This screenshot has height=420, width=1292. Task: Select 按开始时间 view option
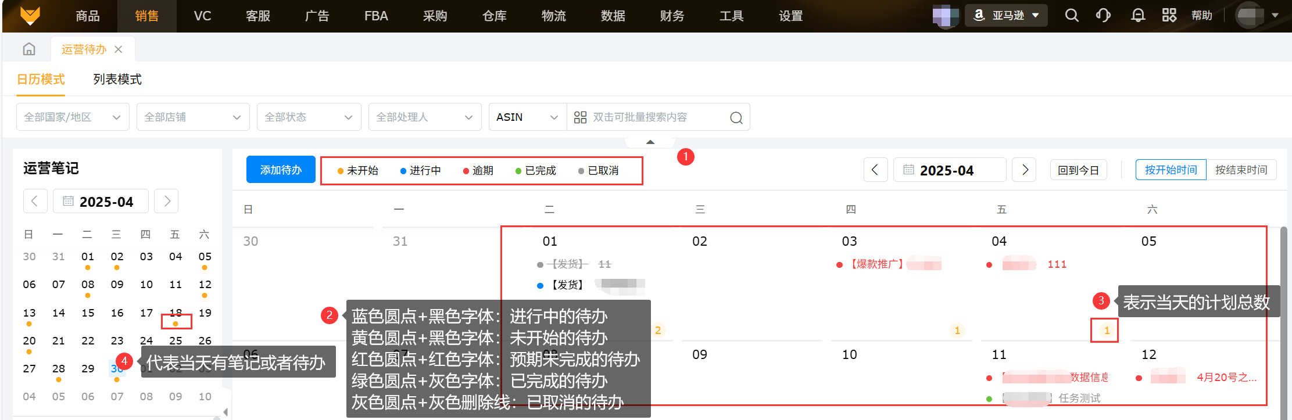click(x=1171, y=170)
